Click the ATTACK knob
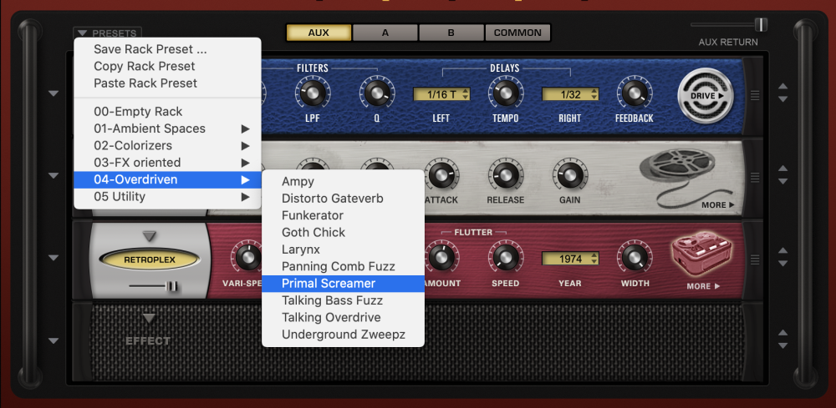836x408 pixels. (441, 175)
